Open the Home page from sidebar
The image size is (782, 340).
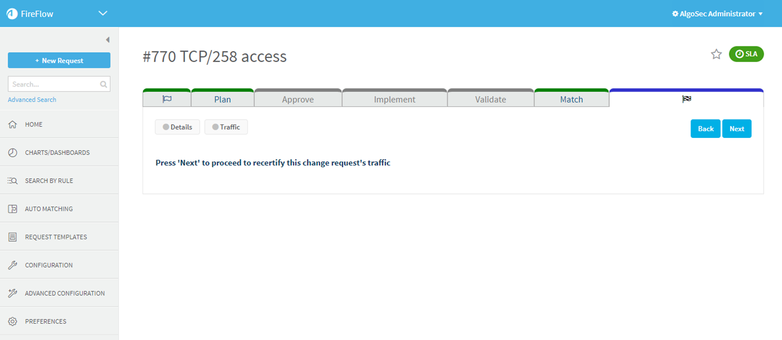tap(33, 124)
